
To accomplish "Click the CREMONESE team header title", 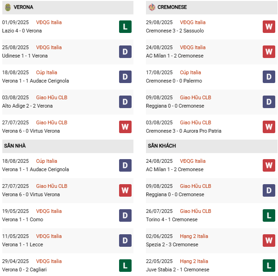I will point(173,7).
